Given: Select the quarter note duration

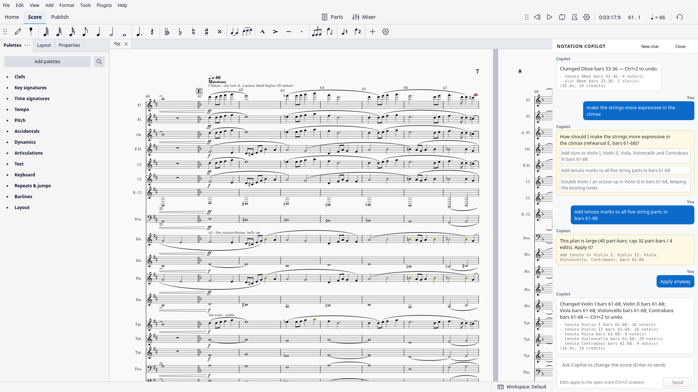Looking at the screenshot, I should tap(98, 32).
